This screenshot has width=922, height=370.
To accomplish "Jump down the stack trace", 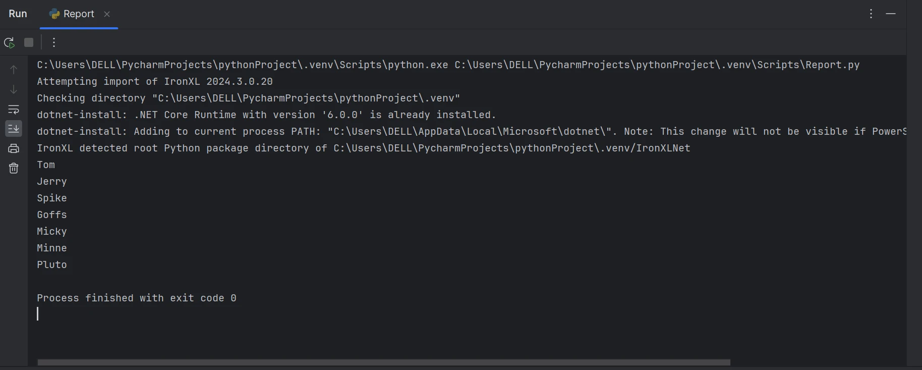I will tap(14, 89).
